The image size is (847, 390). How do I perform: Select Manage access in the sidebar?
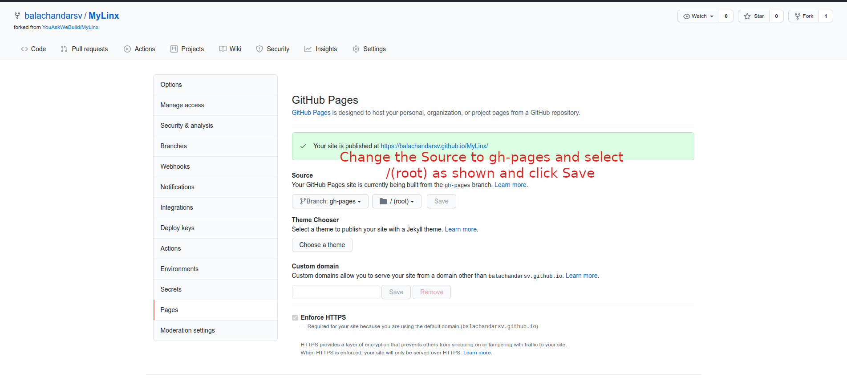click(x=215, y=105)
